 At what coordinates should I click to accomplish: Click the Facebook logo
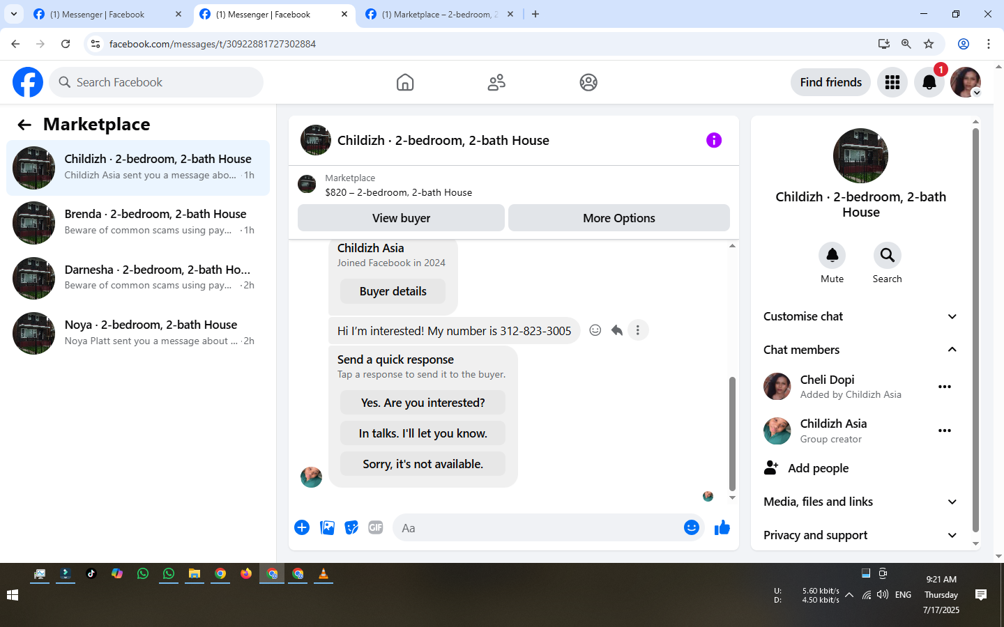pos(28,82)
